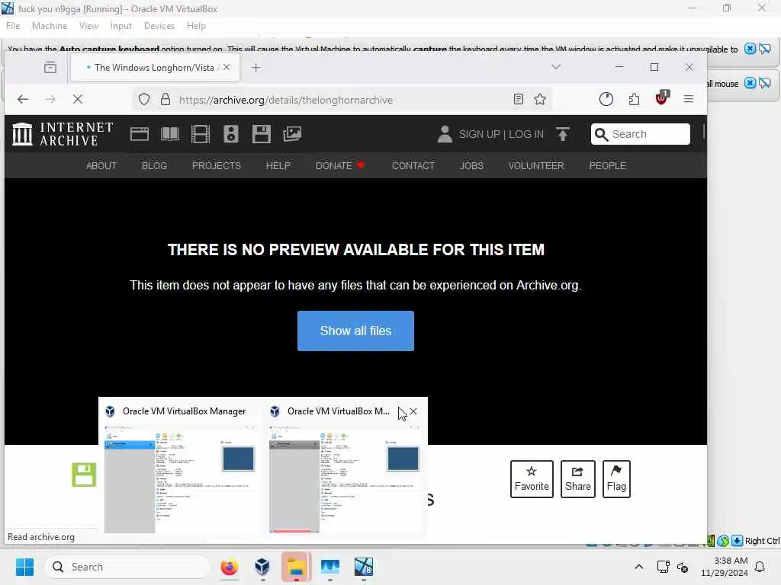
Task: Click the VirtualBox taskbar icon
Action: point(262,567)
